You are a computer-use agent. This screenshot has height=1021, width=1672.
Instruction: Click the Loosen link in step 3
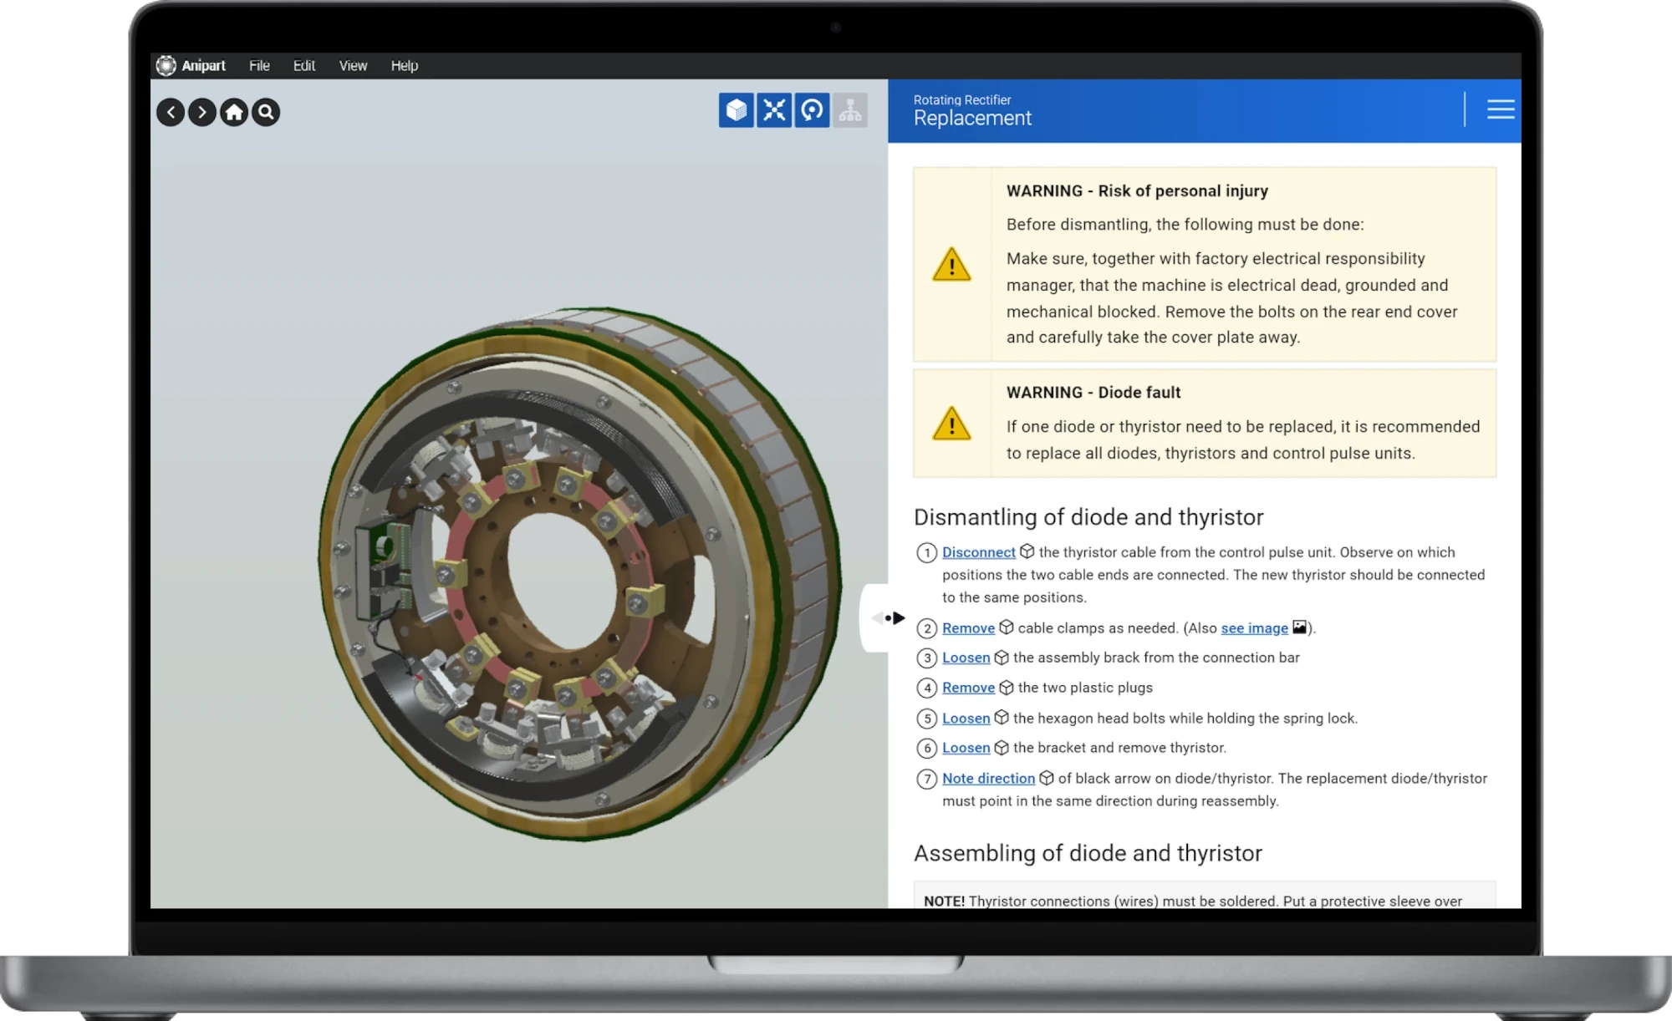(966, 658)
